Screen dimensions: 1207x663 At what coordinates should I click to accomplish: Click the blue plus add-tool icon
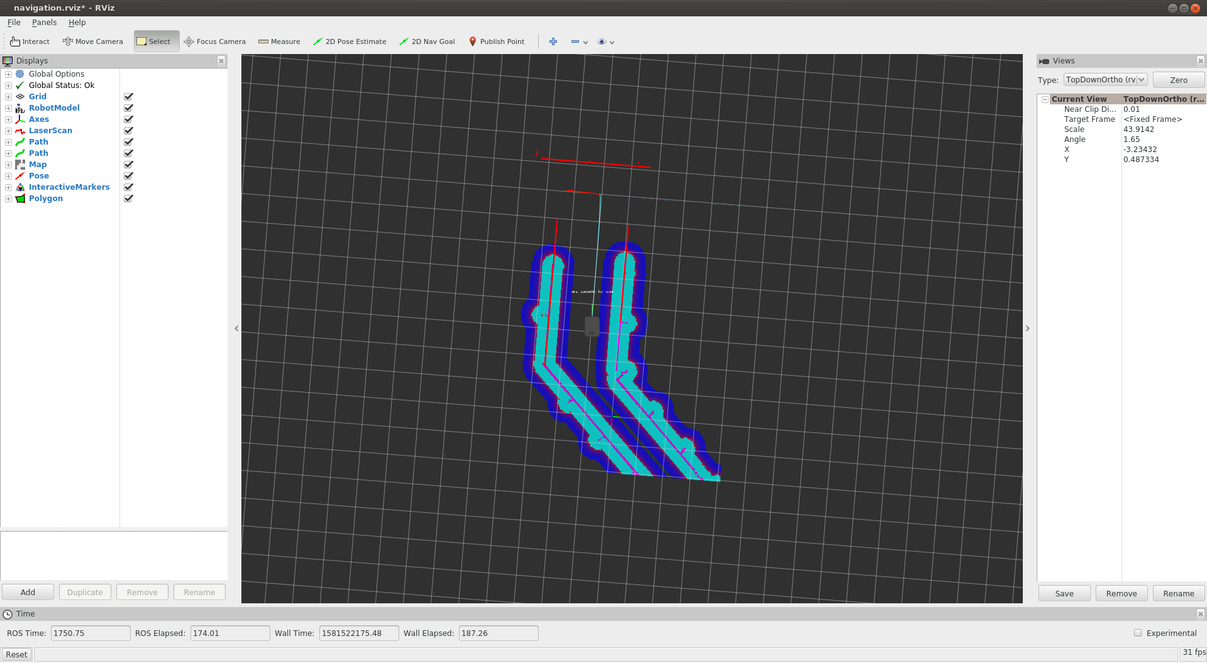click(553, 41)
